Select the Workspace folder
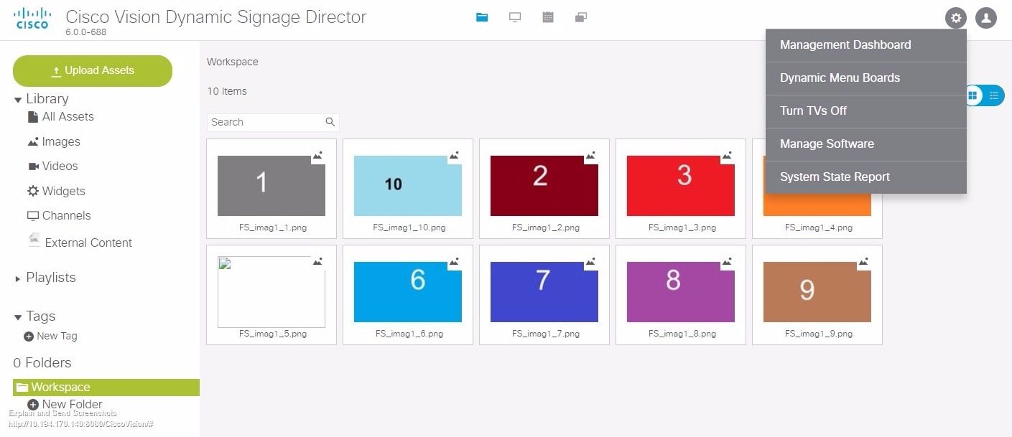This screenshot has height=437, width=1012. tap(106, 387)
